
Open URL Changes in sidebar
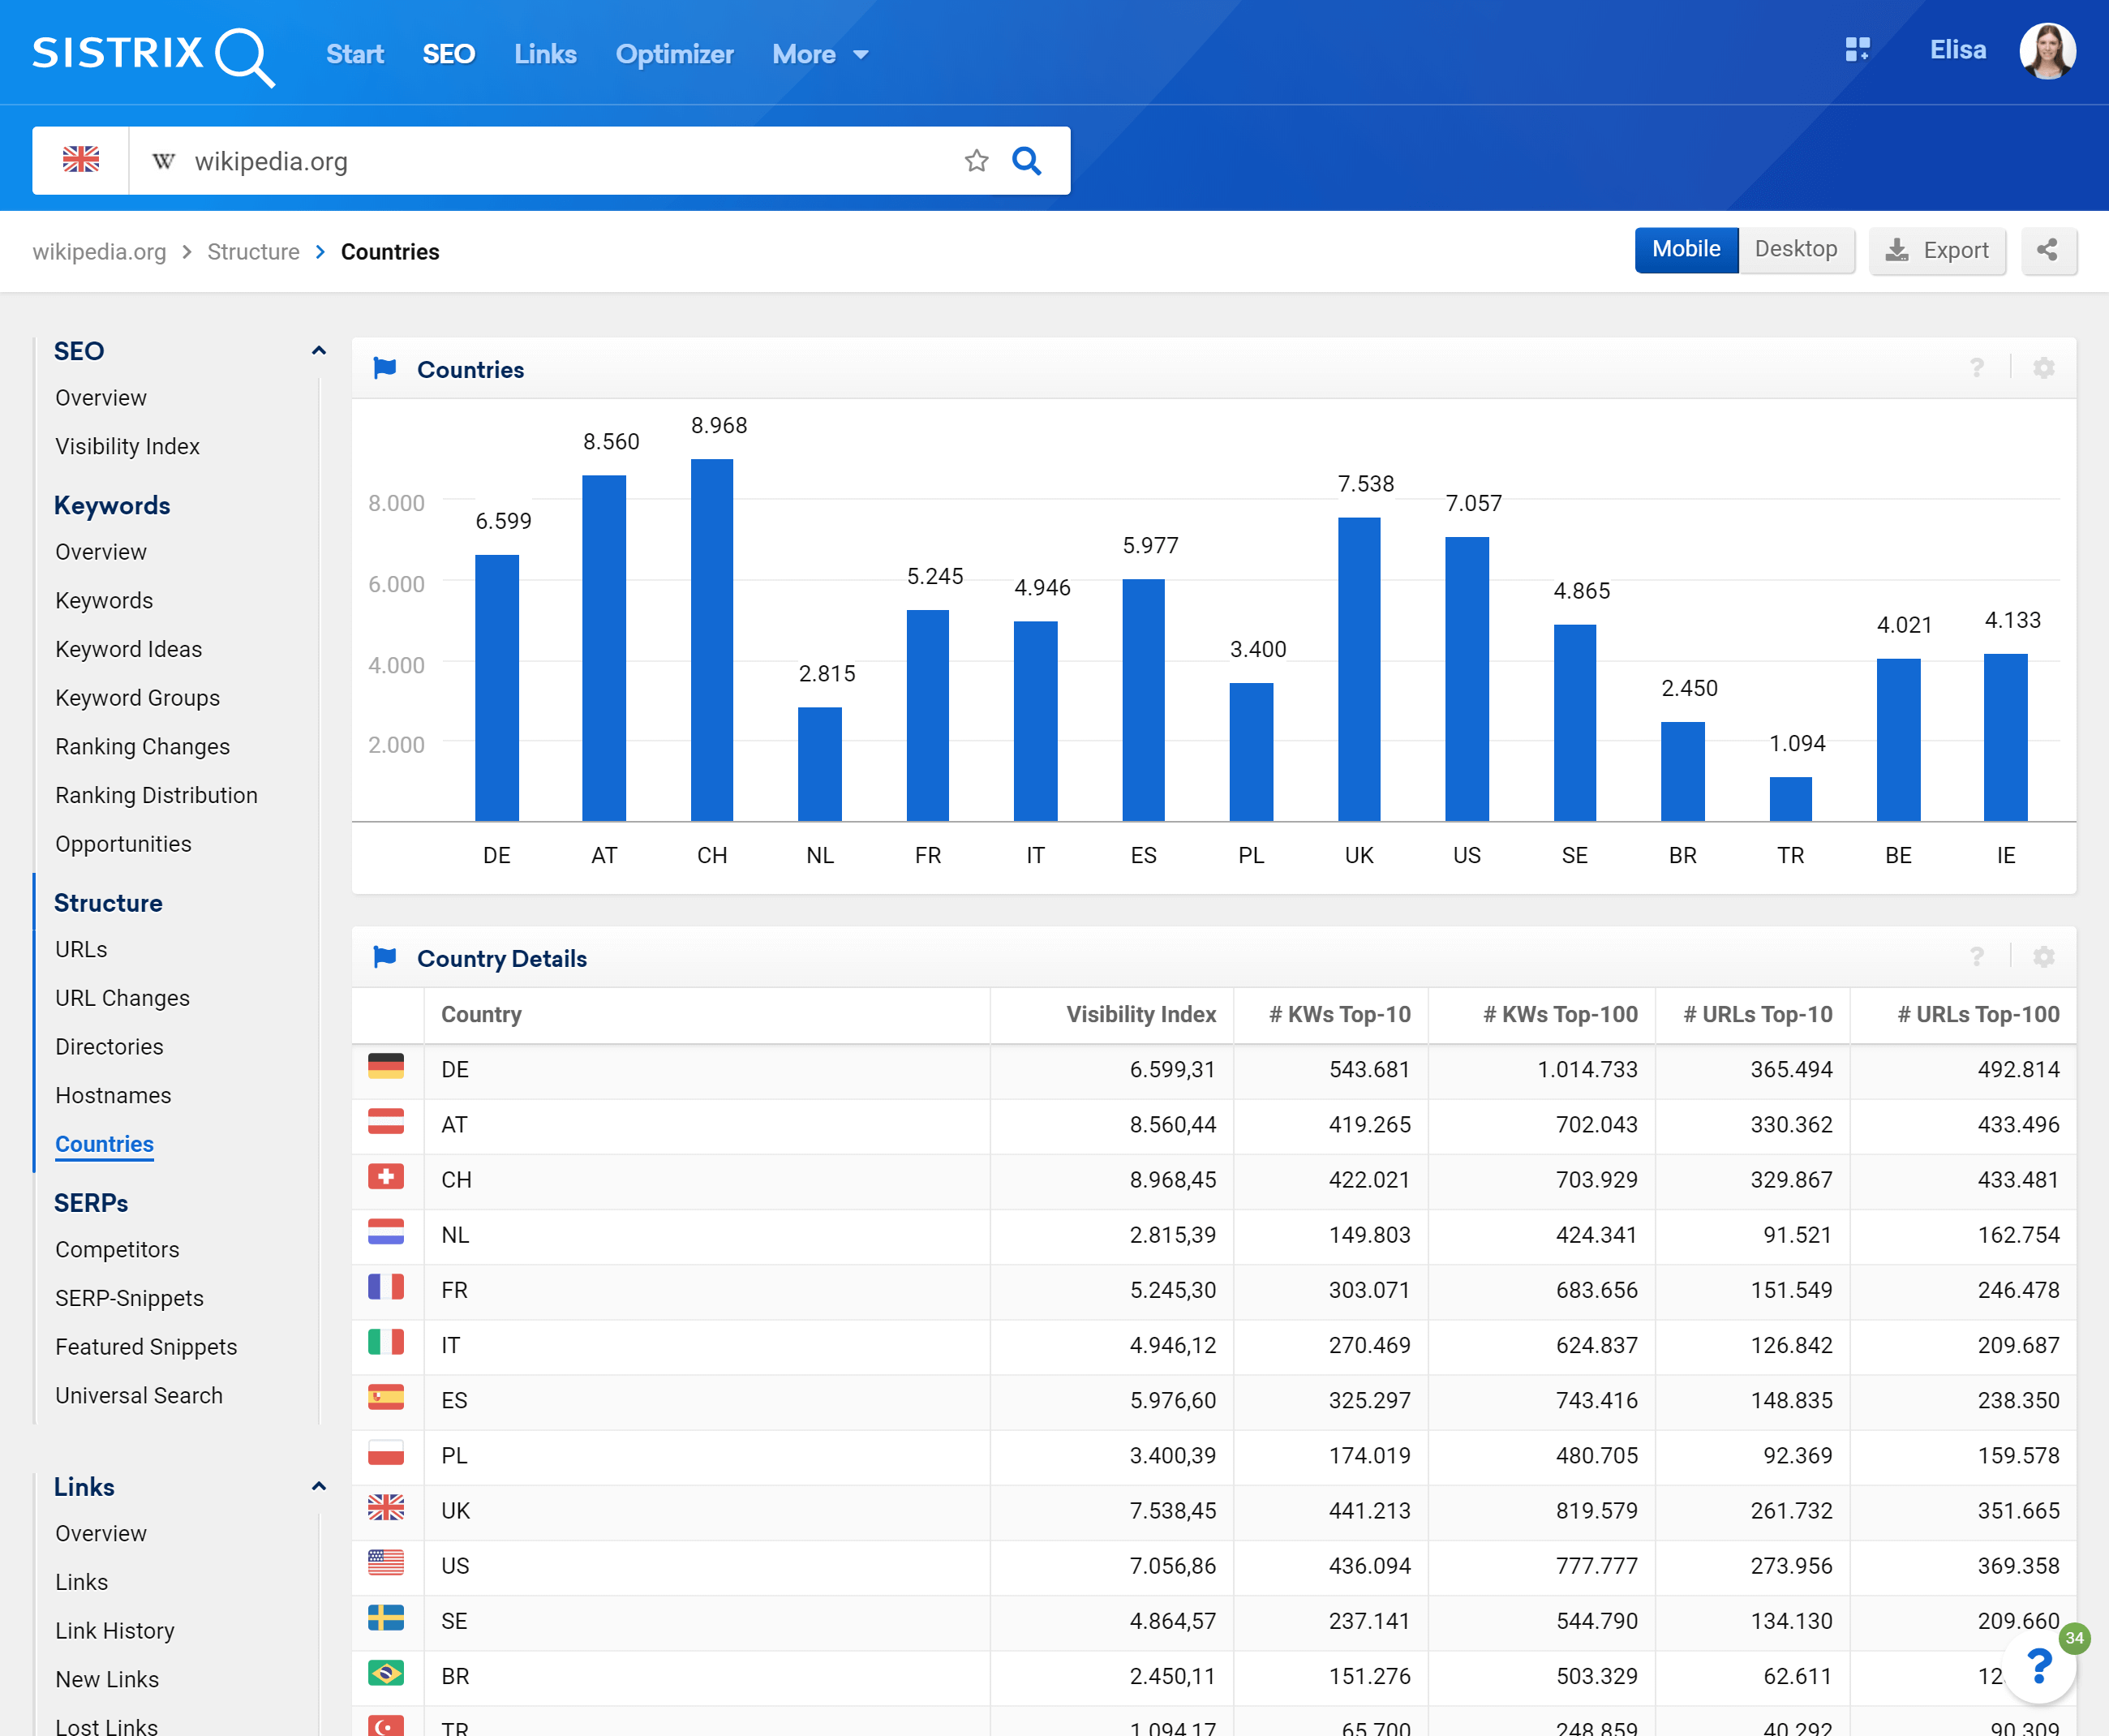pos(122,998)
